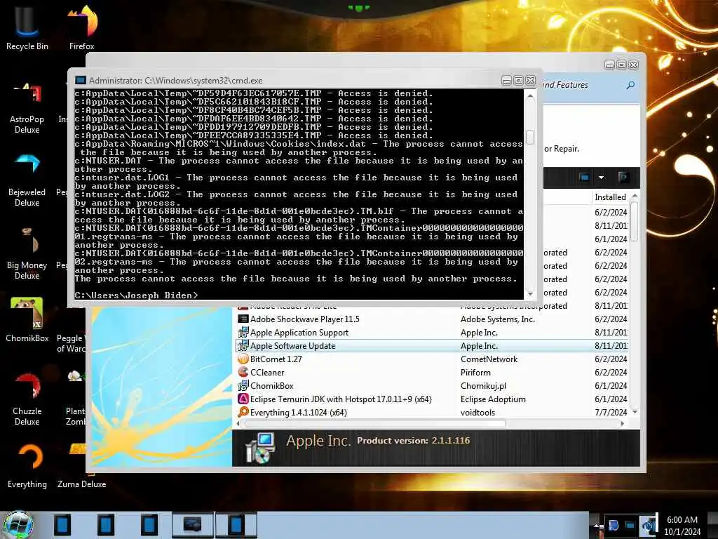Open the Windows Start orb
The height and width of the screenshot is (539, 718).
18,525
